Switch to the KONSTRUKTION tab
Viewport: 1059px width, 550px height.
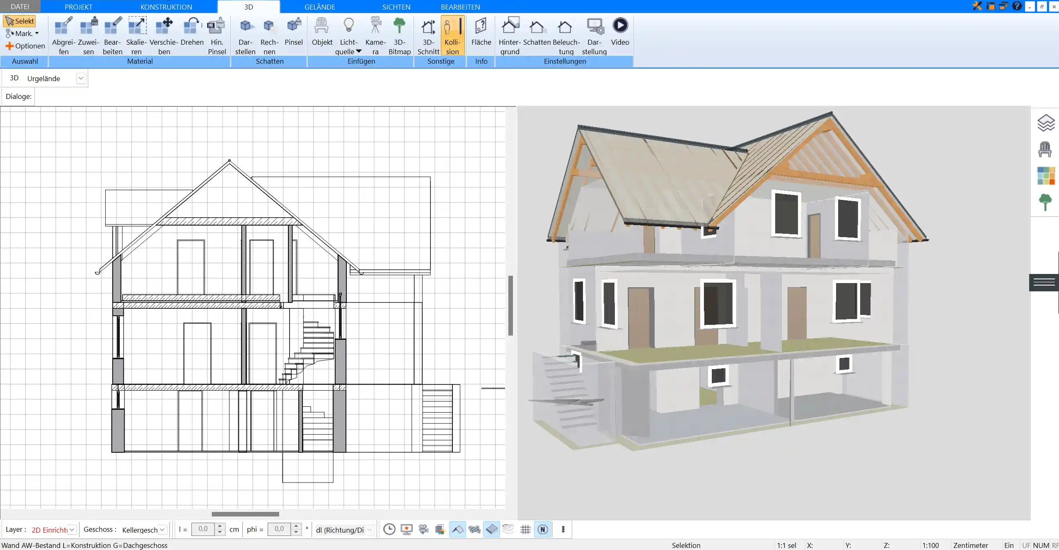tap(166, 7)
